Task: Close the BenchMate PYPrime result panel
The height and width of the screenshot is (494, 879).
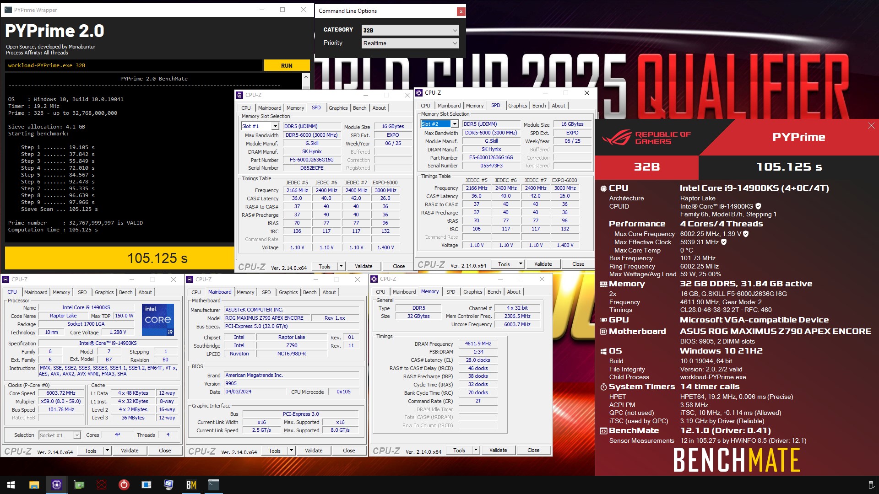Action: tap(871, 126)
